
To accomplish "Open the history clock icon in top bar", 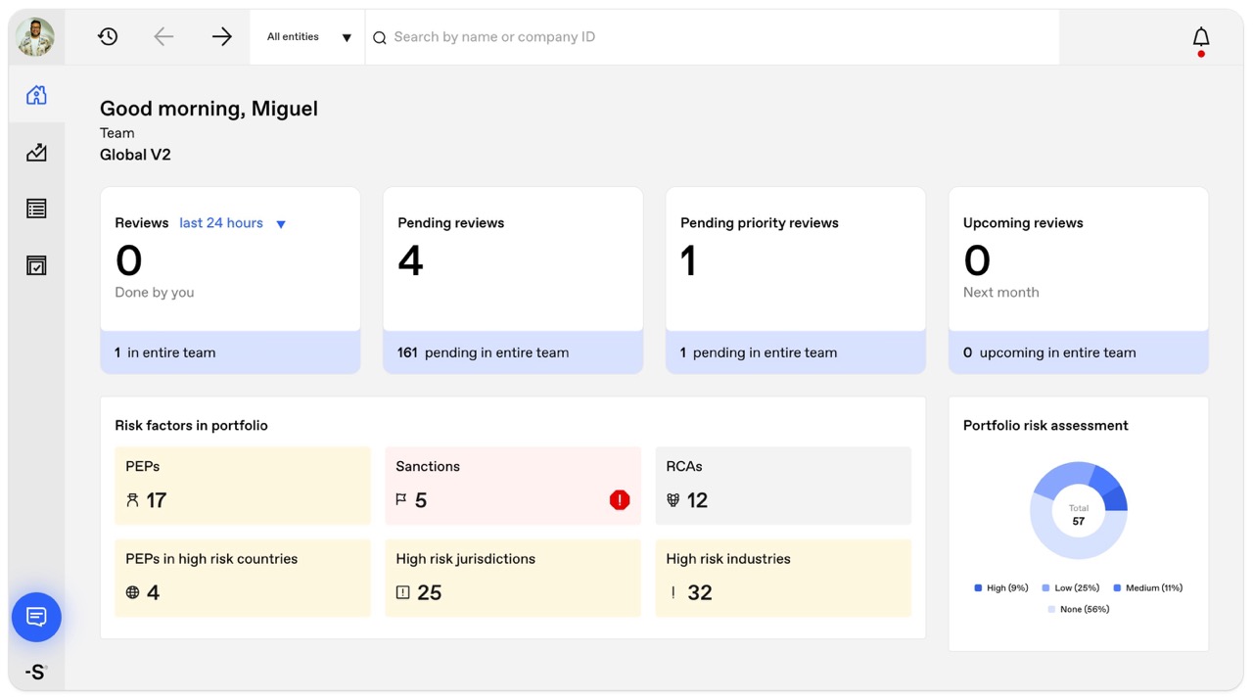I will (108, 36).
